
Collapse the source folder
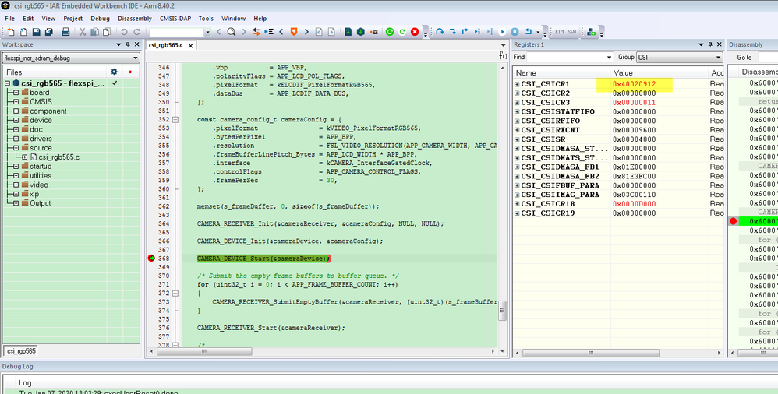16,148
